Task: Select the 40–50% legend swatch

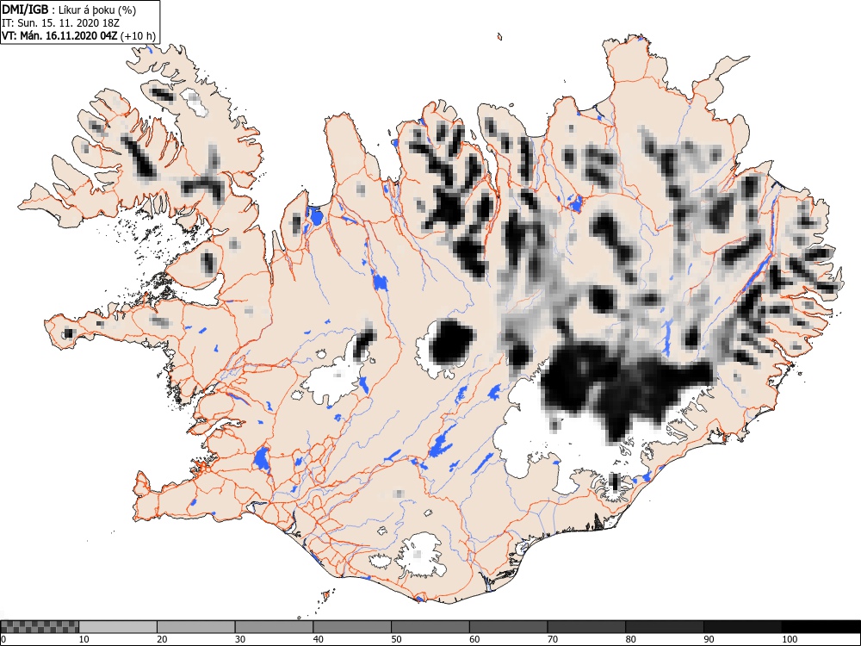Action: 352,627
